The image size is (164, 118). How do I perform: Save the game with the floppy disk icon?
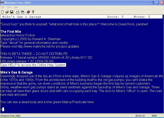point(11,12)
